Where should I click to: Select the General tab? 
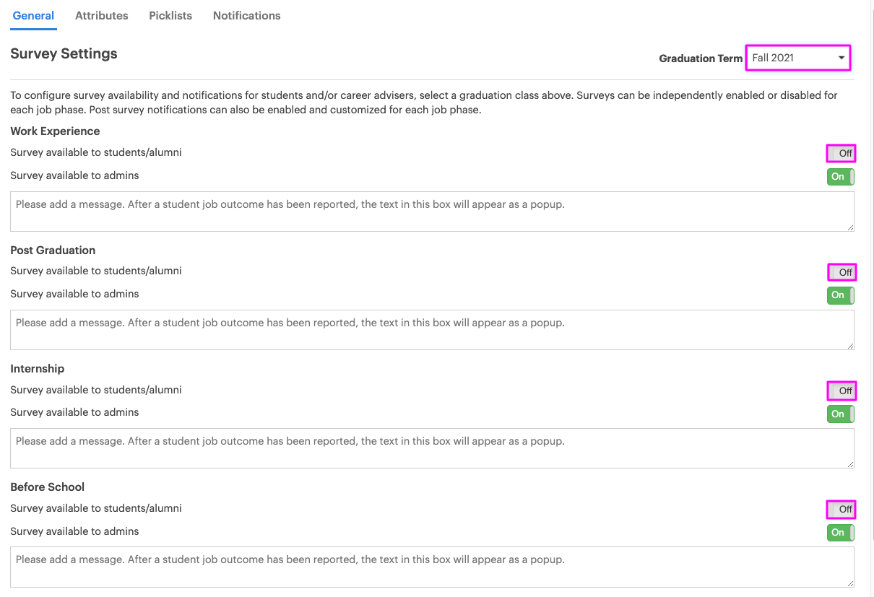coord(33,15)
